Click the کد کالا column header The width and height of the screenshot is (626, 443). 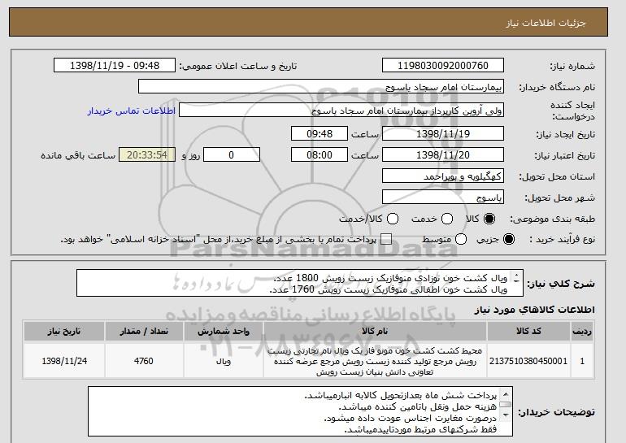(x=528, y=332)
